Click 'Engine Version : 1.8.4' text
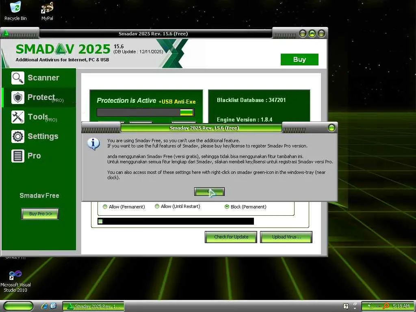The image size is (416, 312). pos(245,120)
